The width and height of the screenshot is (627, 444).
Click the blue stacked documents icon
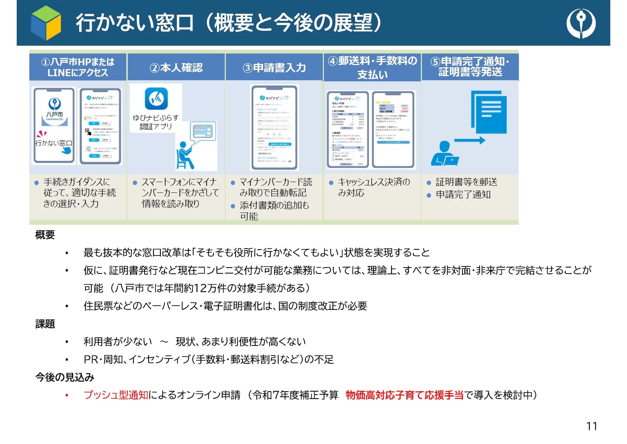(489, 111)
